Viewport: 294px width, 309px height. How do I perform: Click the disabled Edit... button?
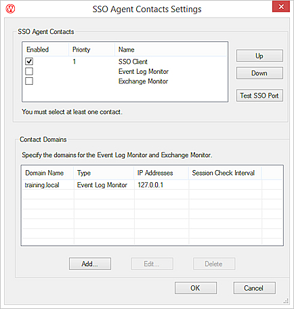tap(152, 264)
